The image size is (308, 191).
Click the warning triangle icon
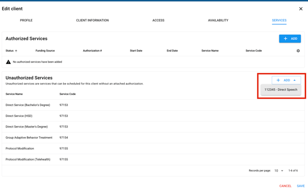click(x=8, y=62)
